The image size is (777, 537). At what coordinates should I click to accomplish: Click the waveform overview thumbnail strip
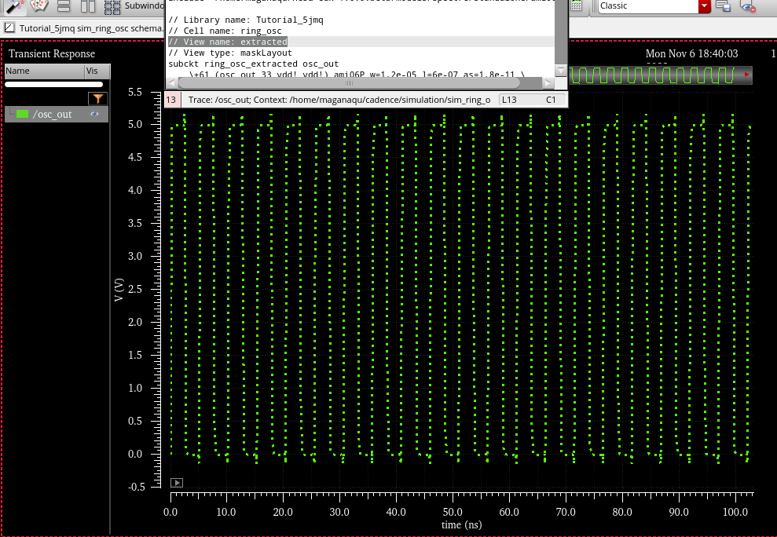click(661, 75)
